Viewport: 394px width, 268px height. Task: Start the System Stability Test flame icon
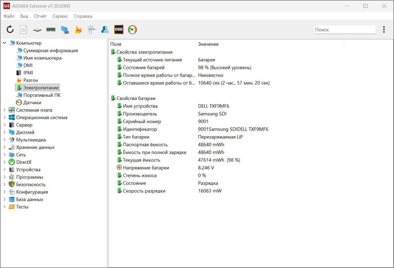point(78,30)
